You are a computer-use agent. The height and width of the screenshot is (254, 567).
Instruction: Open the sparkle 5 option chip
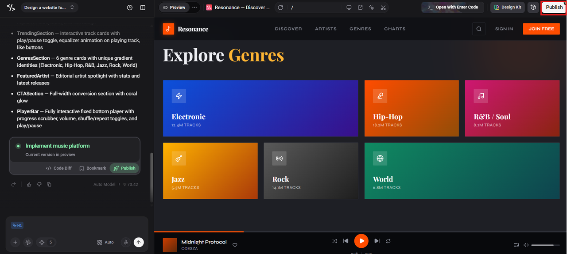(x=46, y=243)
